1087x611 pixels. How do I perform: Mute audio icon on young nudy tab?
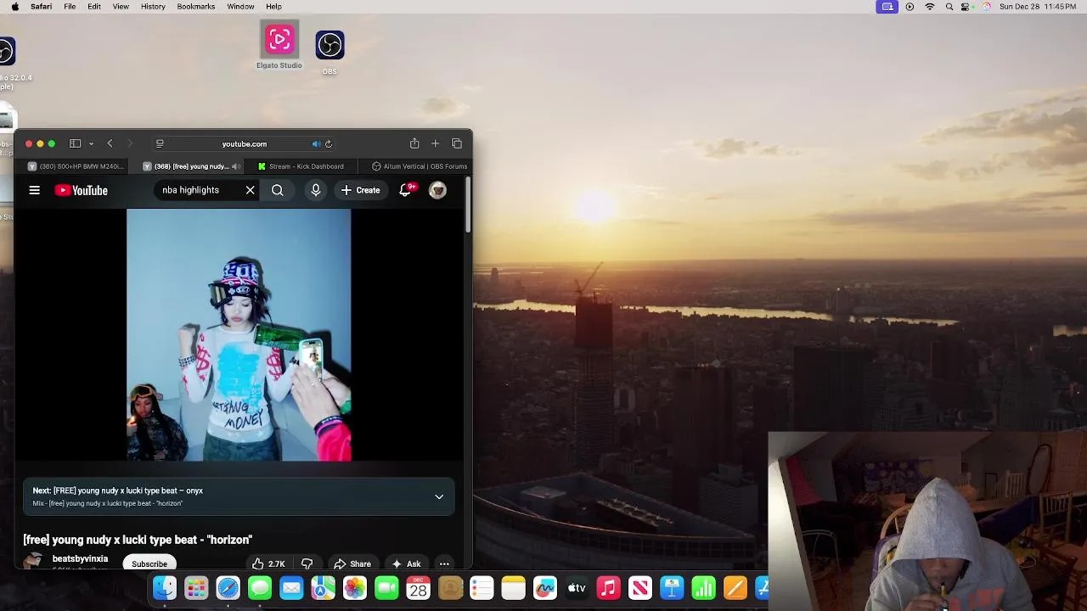click(x=235, y=166)
